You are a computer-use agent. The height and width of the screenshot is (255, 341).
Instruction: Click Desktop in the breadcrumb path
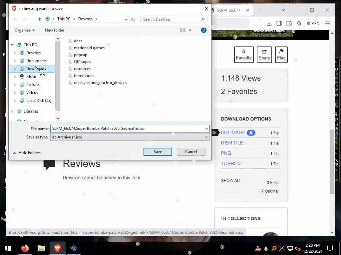(x=85, y=19)
